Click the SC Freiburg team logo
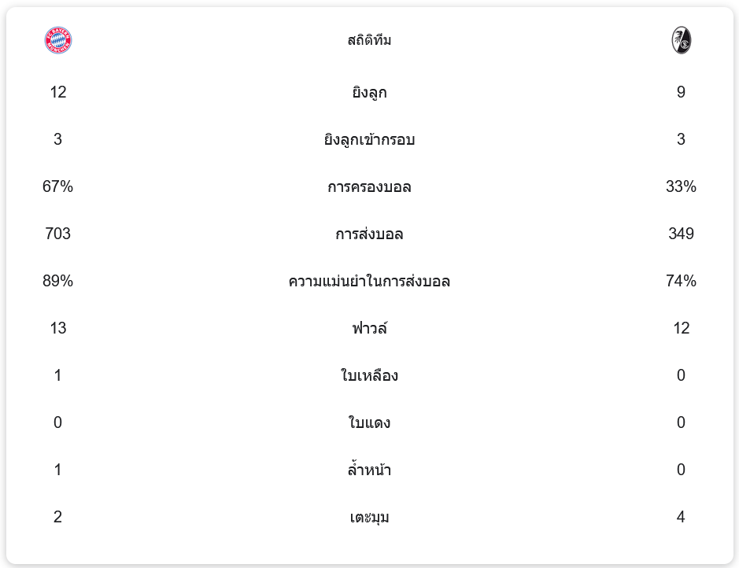The width and height of the screenshot is (739, 568). 681,40
